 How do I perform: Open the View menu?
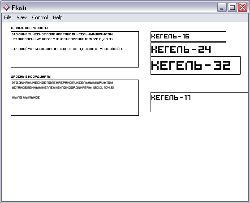[x=22, y=17]
